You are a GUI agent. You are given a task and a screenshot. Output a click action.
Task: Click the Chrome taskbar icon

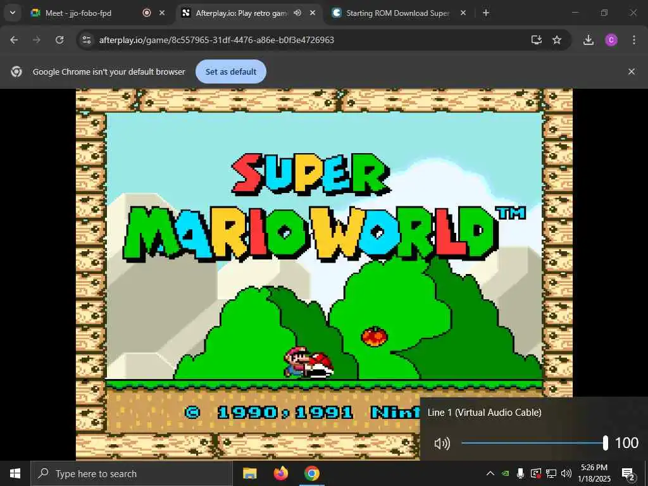[x=312, y=473]
